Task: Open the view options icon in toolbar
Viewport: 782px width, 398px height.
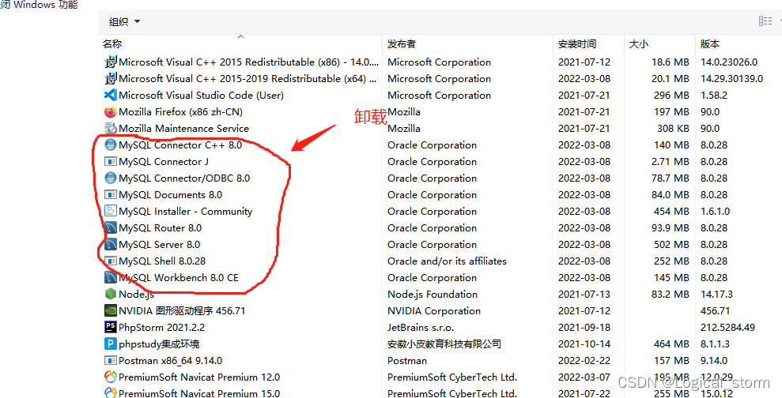Action: click(x=765, y=21)
